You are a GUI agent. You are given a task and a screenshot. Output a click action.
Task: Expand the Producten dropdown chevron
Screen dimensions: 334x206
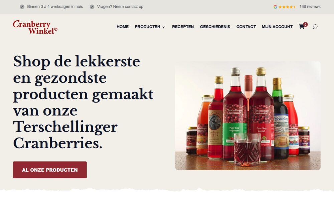[164, 27]
